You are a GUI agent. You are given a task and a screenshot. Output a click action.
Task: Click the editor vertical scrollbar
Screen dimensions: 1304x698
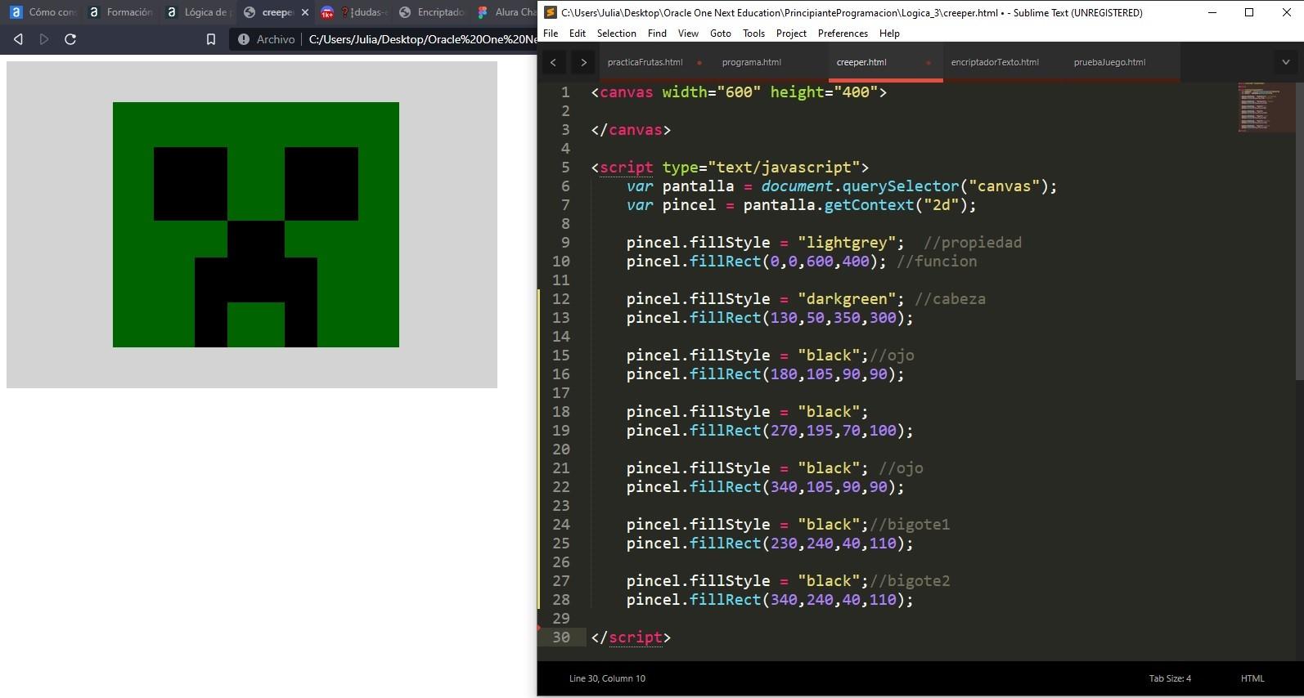[x=1299, y=231]
